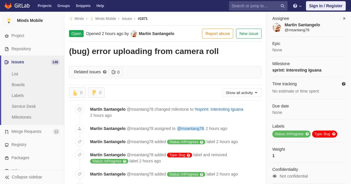Collapse the right sidebar with chevrons

pyautogui.click(x=344, y=18)
